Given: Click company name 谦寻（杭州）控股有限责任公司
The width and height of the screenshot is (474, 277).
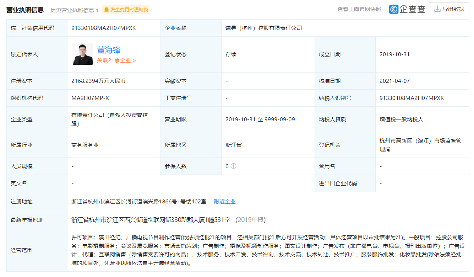Looking at the screenshot, I should click(264, 28).
